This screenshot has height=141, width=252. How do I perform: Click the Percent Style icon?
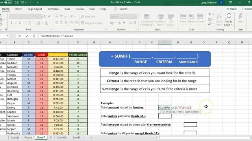(x=119, y=23)
